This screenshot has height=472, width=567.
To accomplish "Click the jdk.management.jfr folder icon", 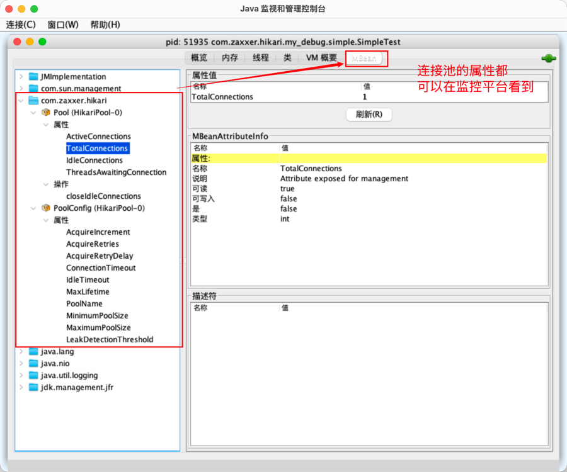I will (33, 388).
